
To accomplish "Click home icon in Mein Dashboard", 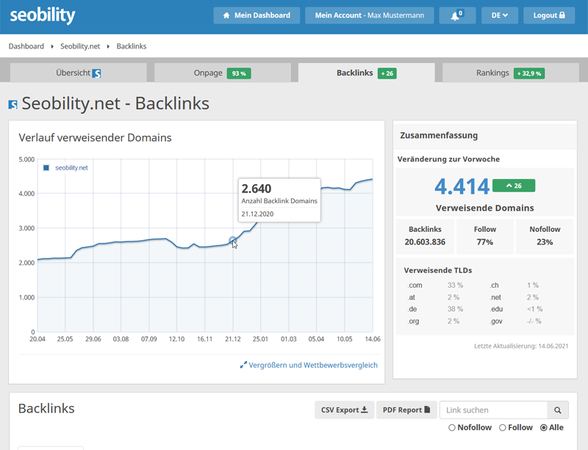I will [226, 15].
